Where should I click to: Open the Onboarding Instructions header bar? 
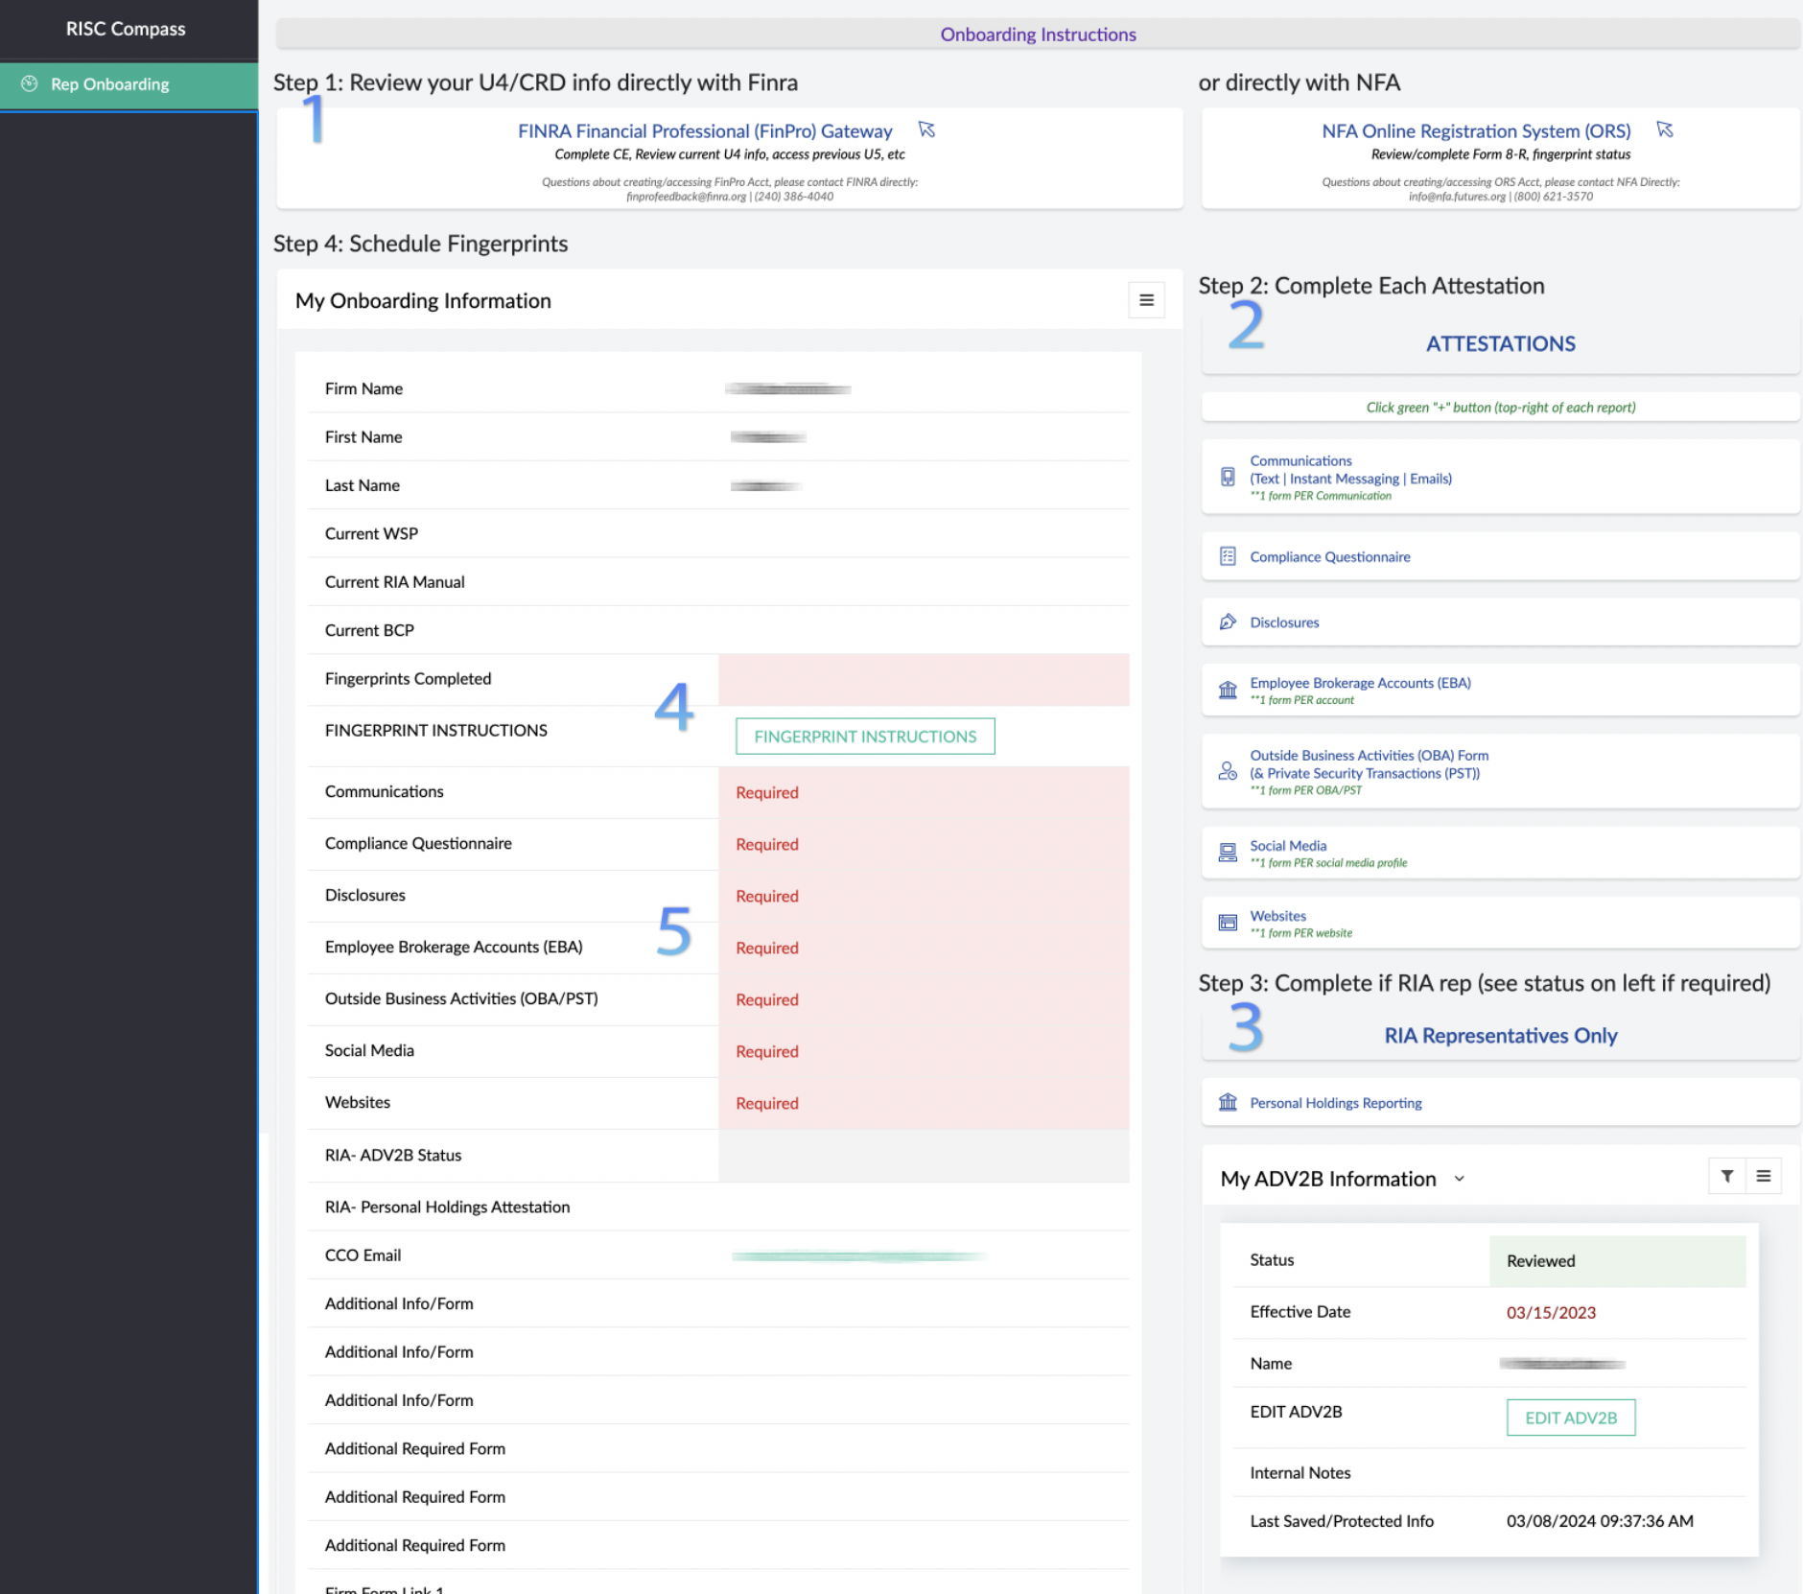pyautogui.click(x=1038, y=35)
